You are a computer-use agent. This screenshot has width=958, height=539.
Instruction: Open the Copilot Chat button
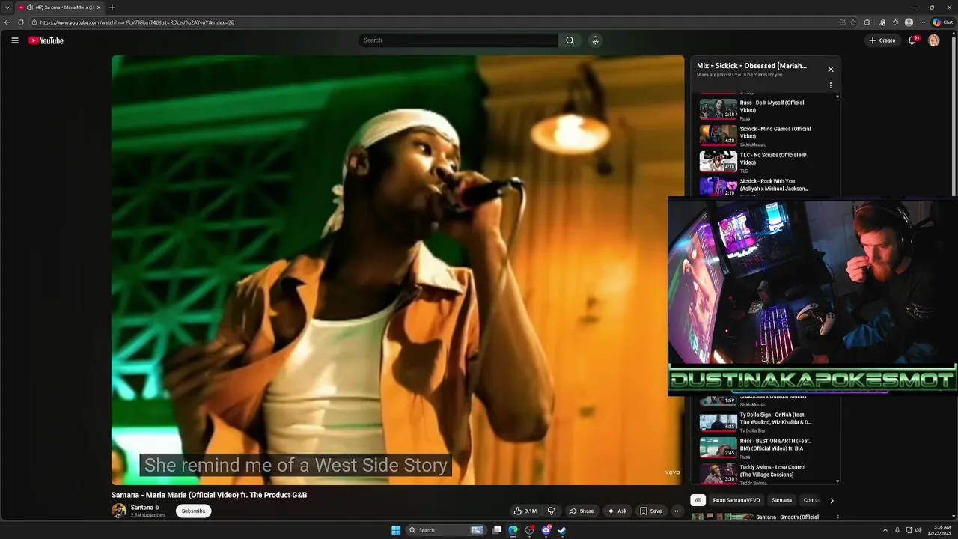coord(942,22)
